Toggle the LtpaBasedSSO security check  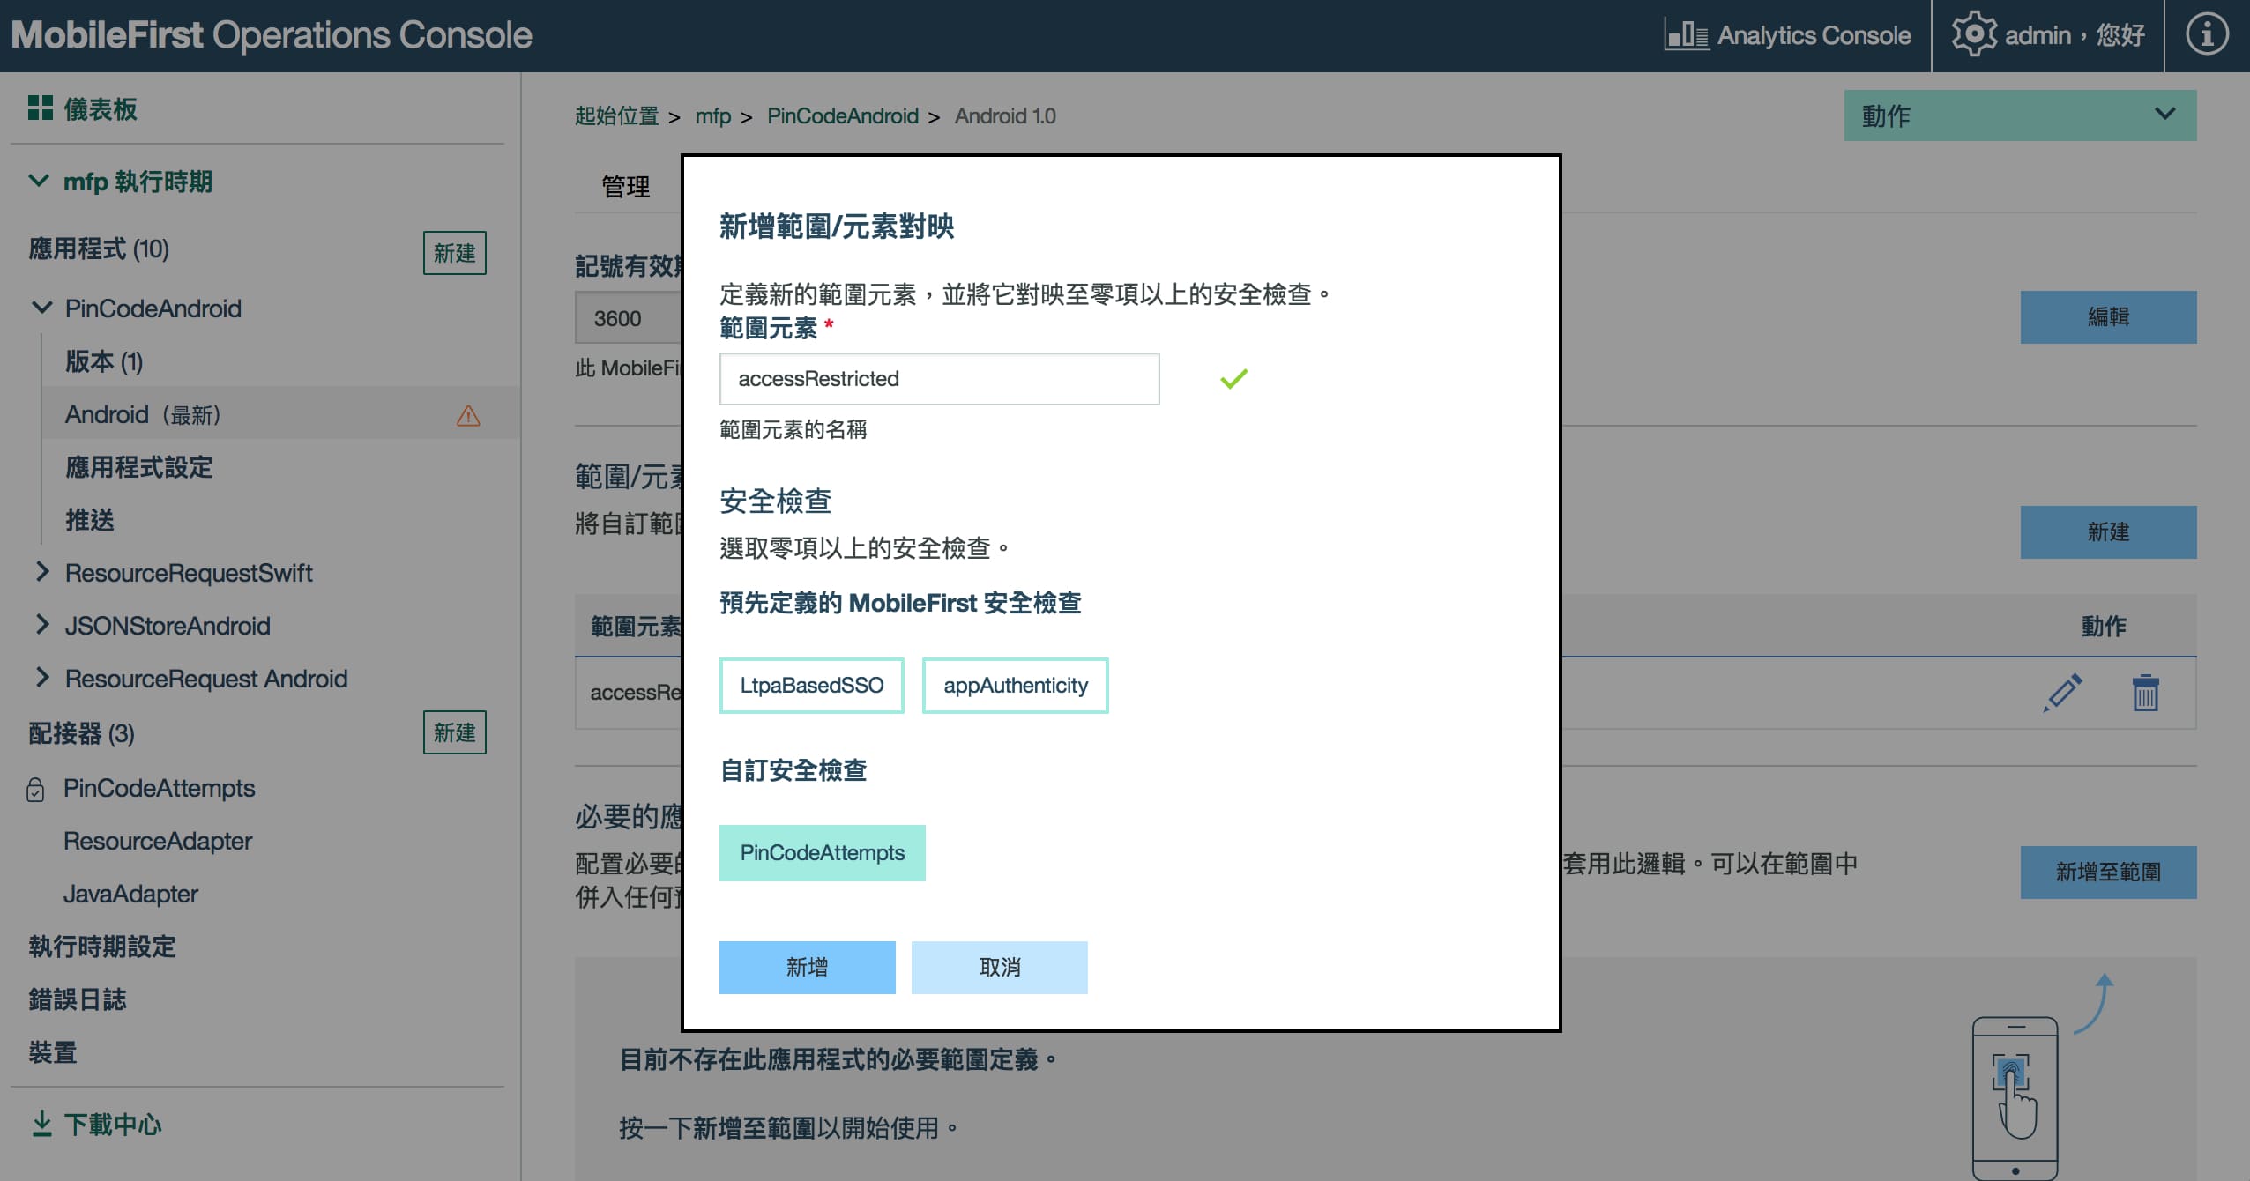pyautogui.click(x=811, y=685)
